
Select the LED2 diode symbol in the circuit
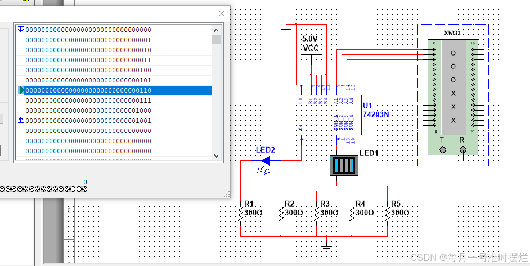pos(266,161)
